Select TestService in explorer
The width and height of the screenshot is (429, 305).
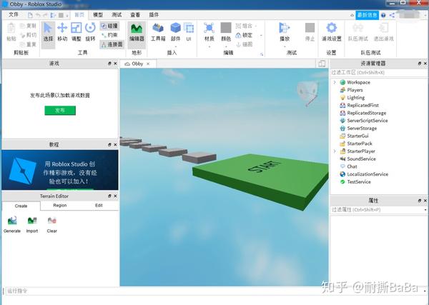pos(359,181)
